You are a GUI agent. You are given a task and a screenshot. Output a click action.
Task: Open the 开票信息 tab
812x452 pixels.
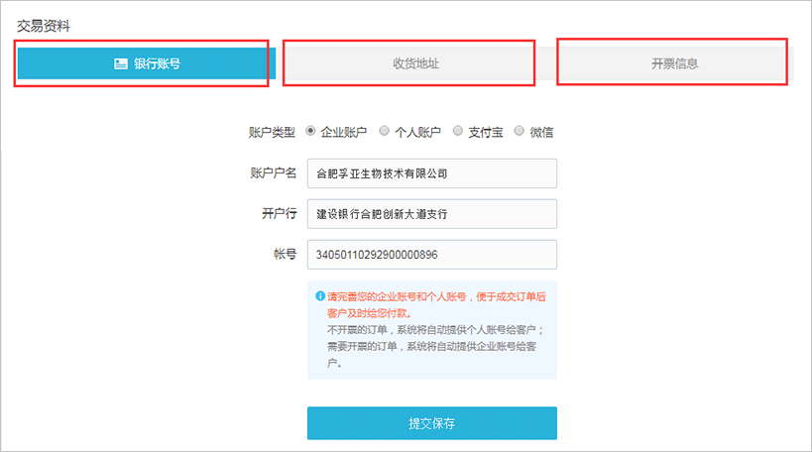click(672, 63)
